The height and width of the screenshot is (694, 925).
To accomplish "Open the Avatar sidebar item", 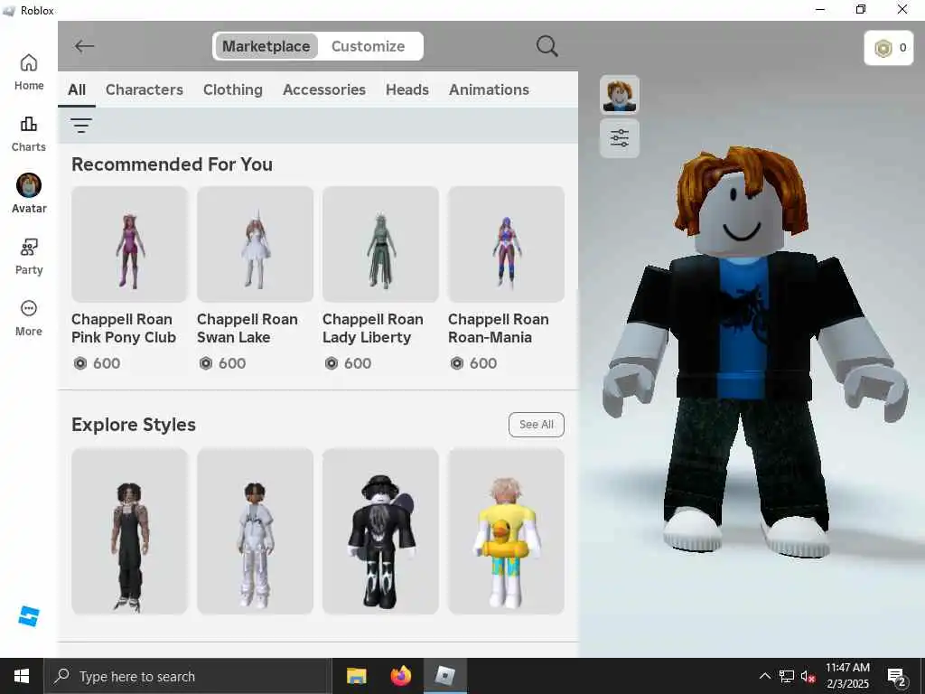I will click(x=28, y=193).
